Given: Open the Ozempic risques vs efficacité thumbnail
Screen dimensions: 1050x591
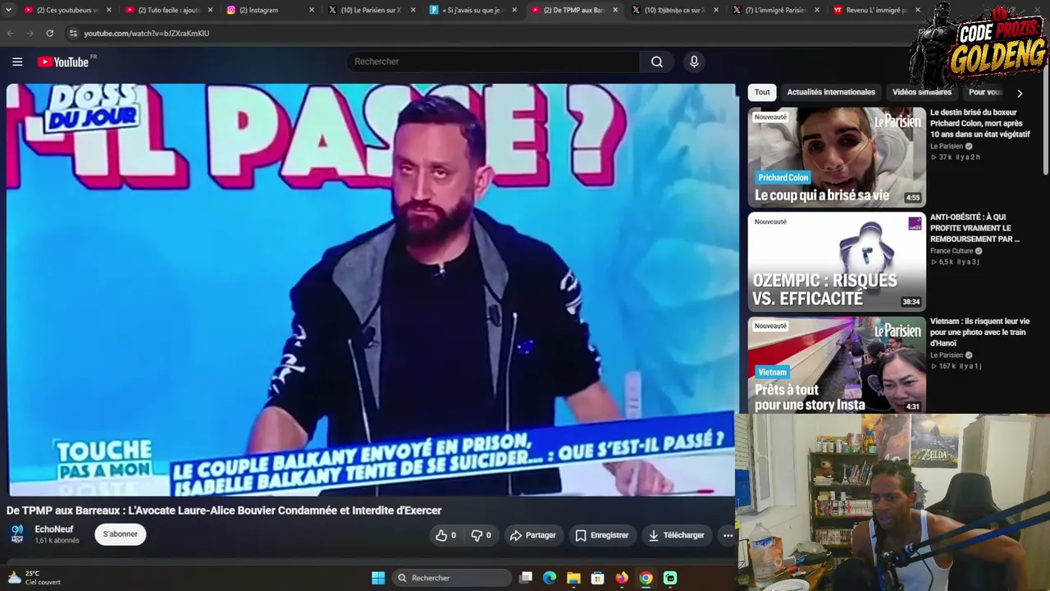Looking at the screenshot, I should 836,262.
